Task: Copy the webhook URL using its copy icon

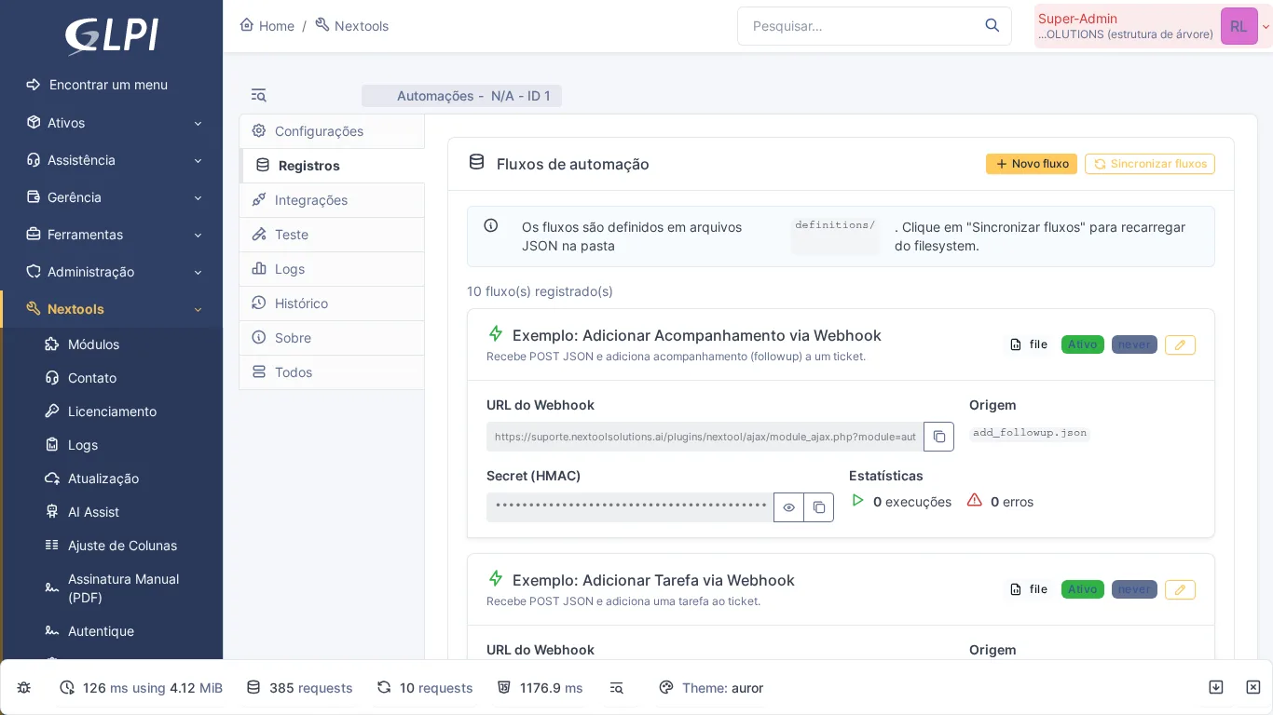Action: tap(938, 437)
